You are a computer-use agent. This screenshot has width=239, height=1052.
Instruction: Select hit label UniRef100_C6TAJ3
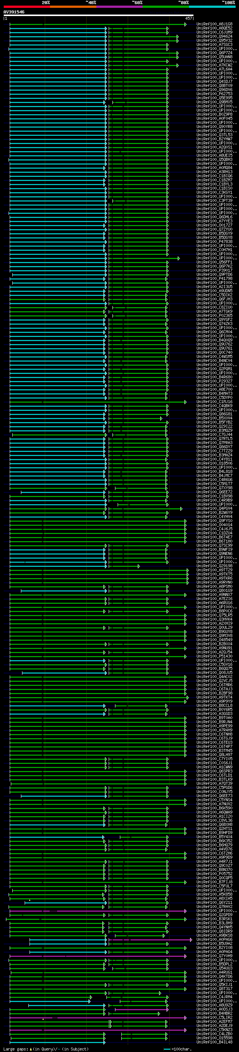(214, 689)
